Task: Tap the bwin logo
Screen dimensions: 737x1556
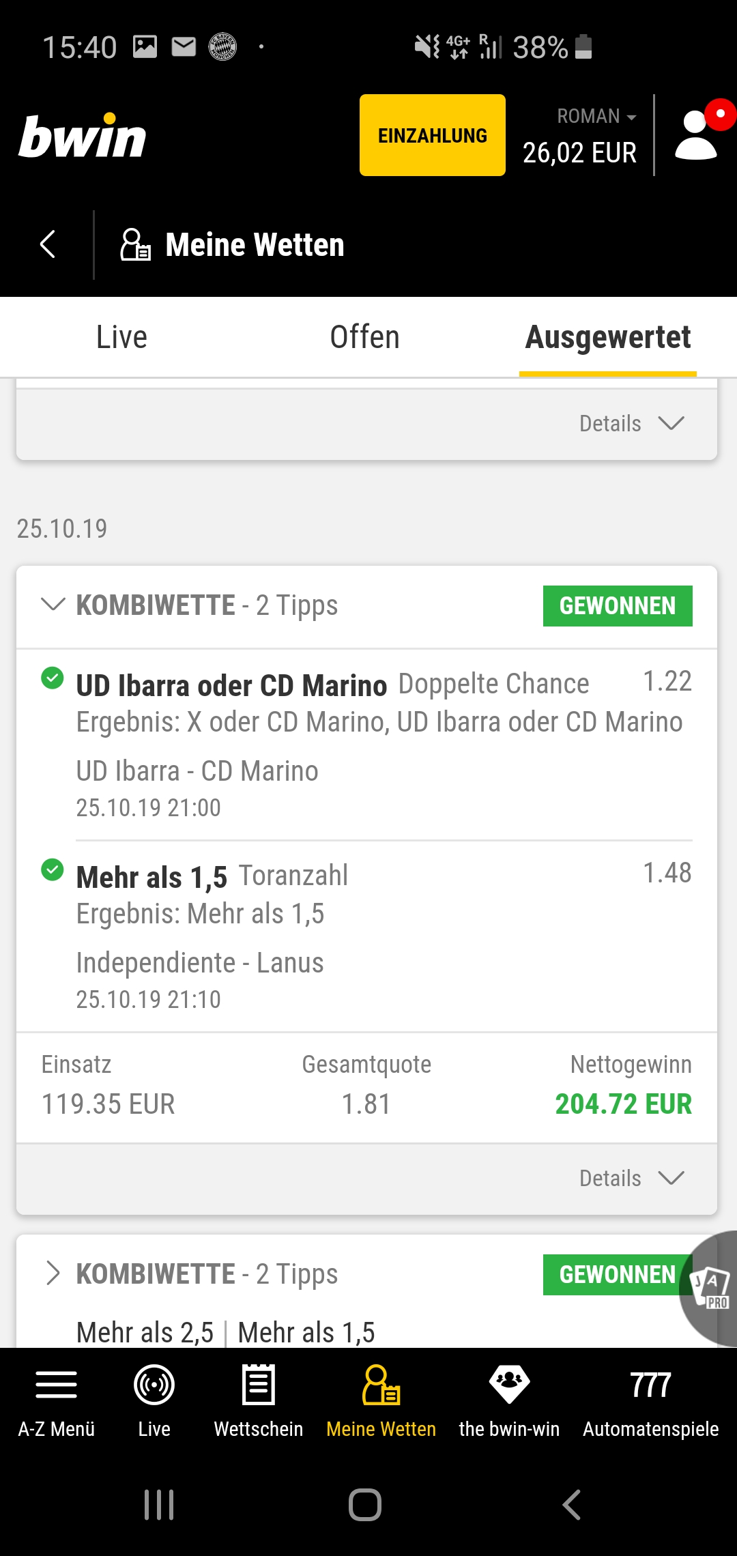Action: point(83,136)
